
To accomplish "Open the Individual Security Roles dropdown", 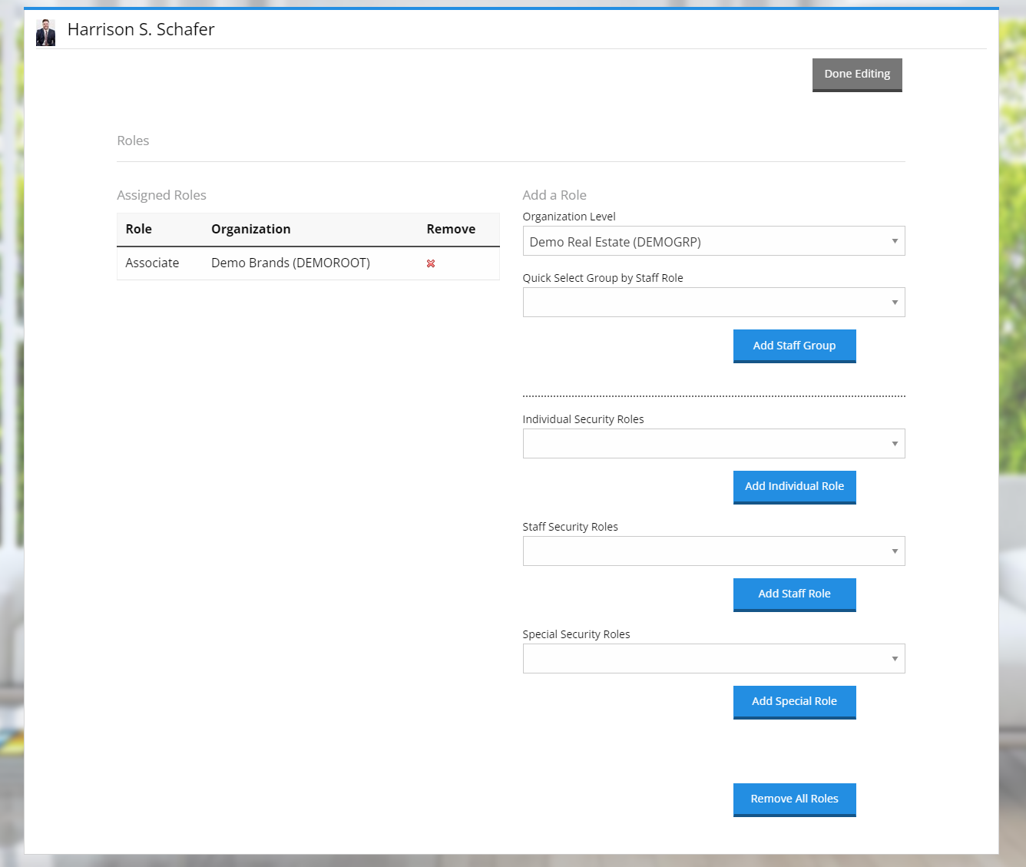I will coord(713,444).
